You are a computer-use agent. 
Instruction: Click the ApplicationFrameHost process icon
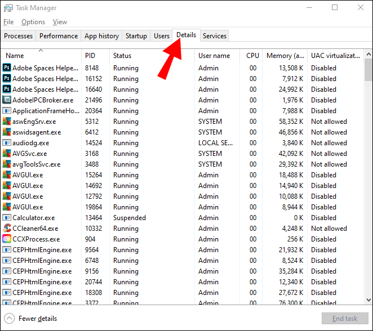(x=7, y=110)
